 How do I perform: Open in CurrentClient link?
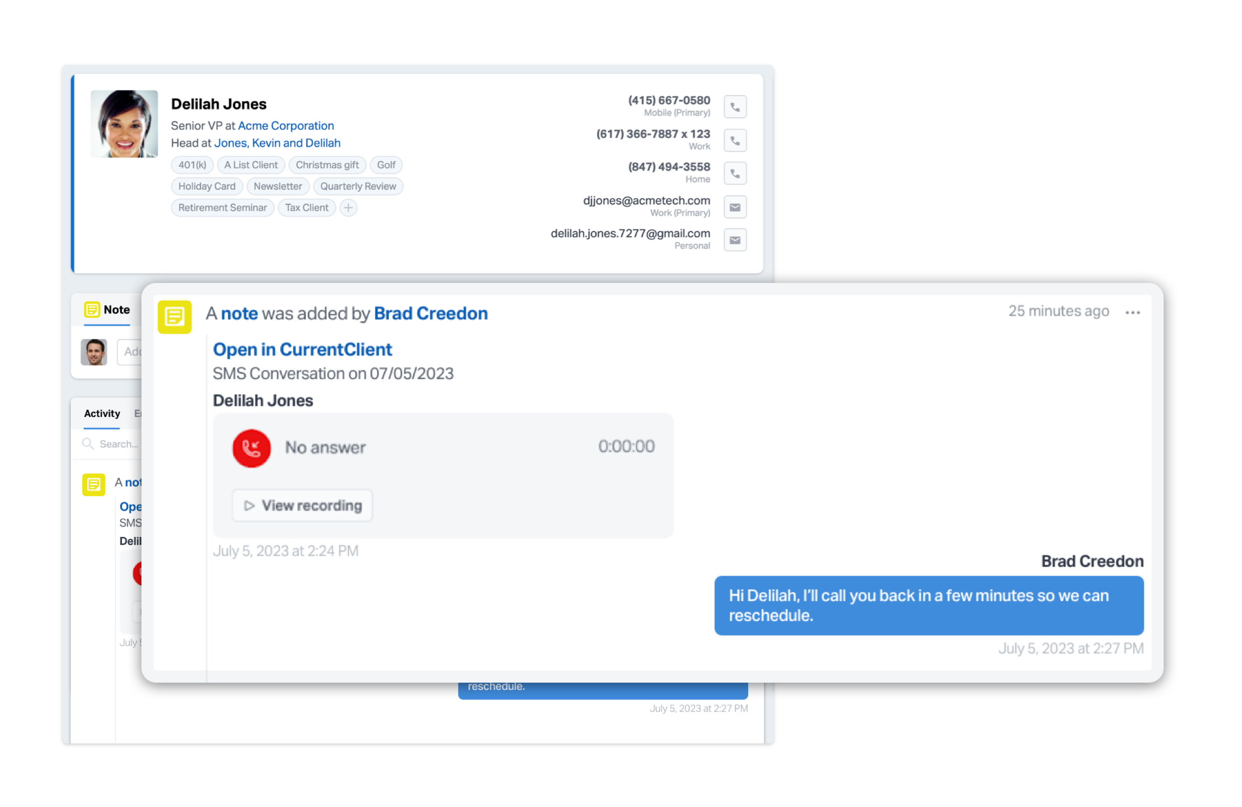302,349
